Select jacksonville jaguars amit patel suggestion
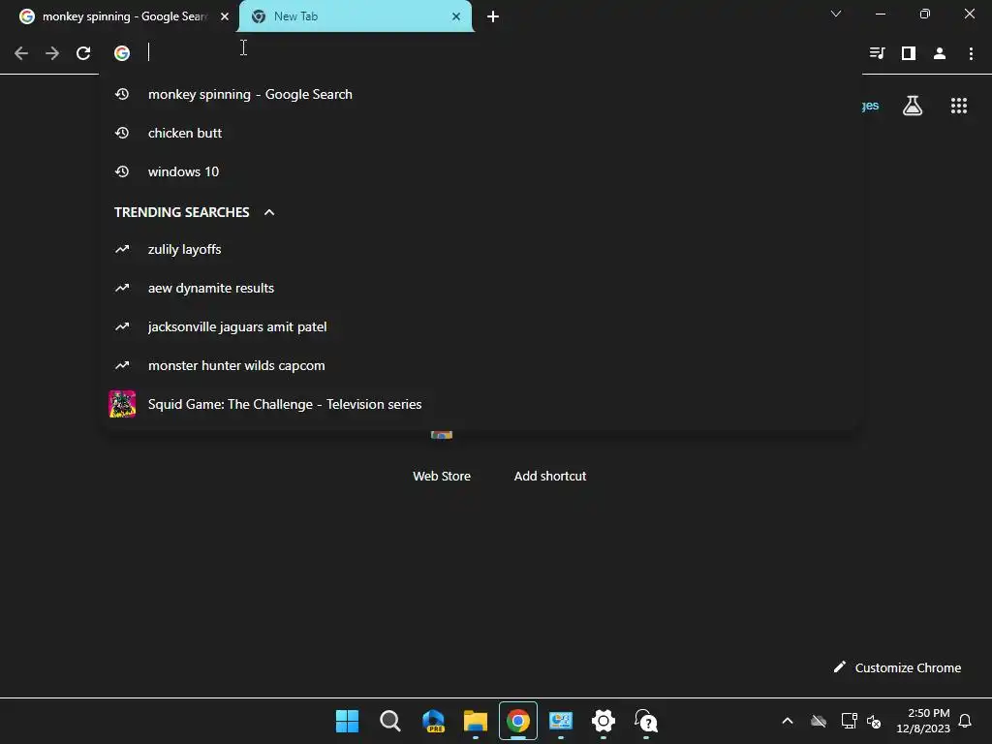This screenshot has height=744, width=992. coord(480,326)
